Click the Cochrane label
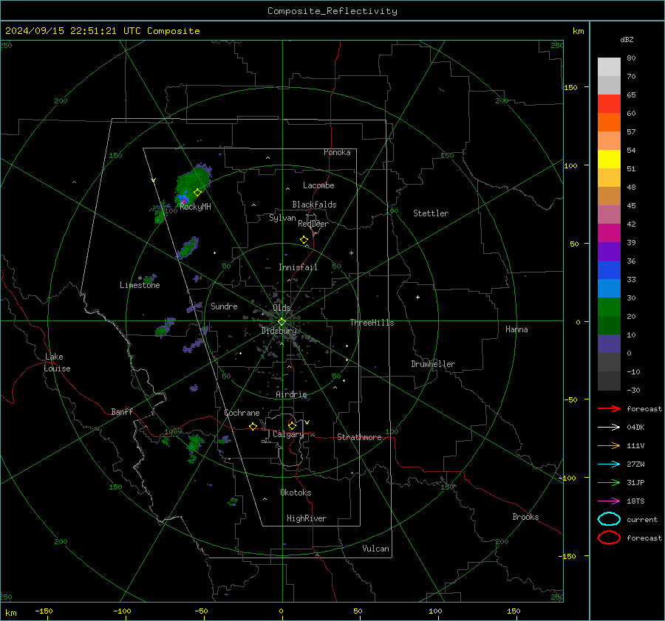 [242, 413]
